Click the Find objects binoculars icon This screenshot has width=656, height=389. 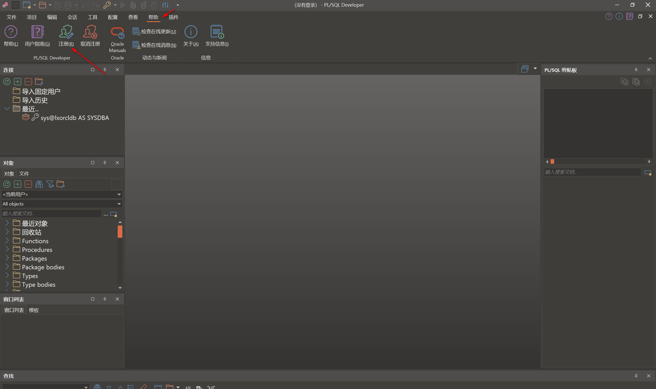[39, 184]
